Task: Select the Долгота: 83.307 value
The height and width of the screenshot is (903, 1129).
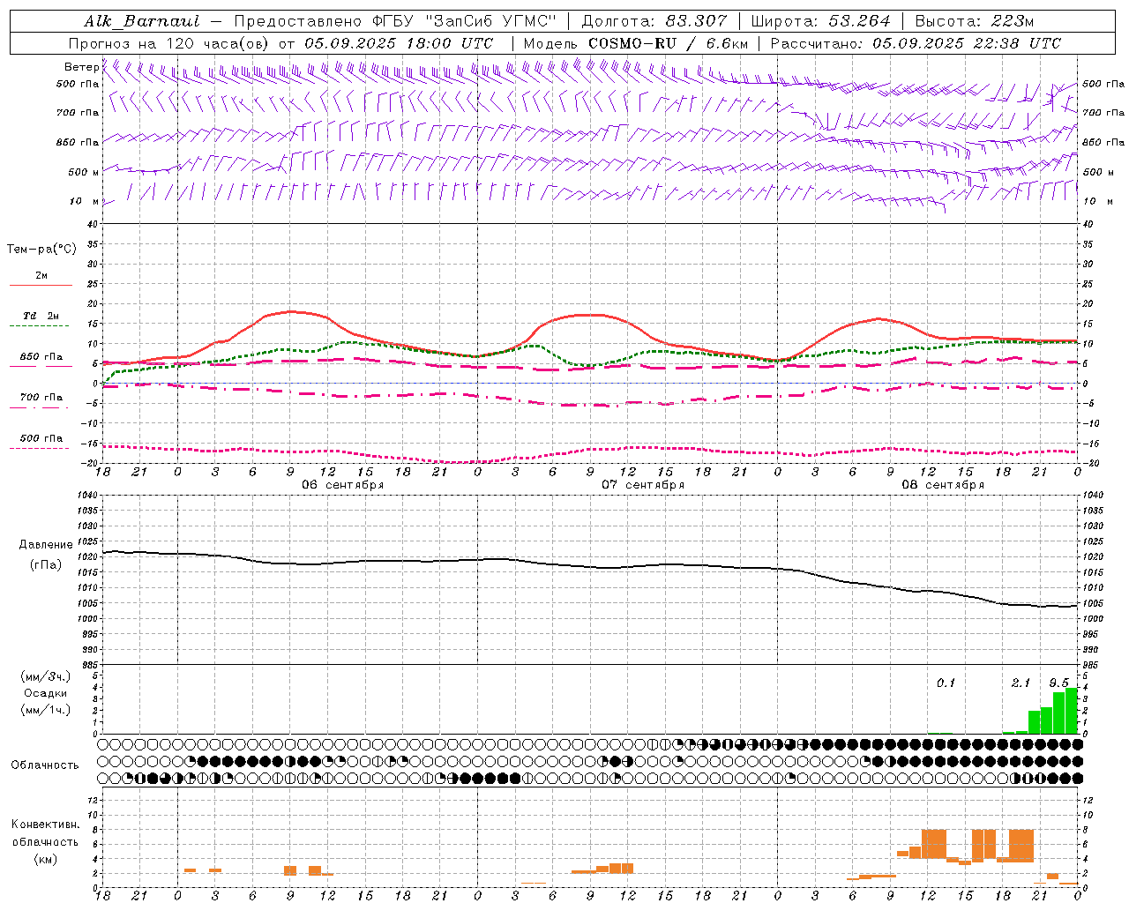Action: 654,21
